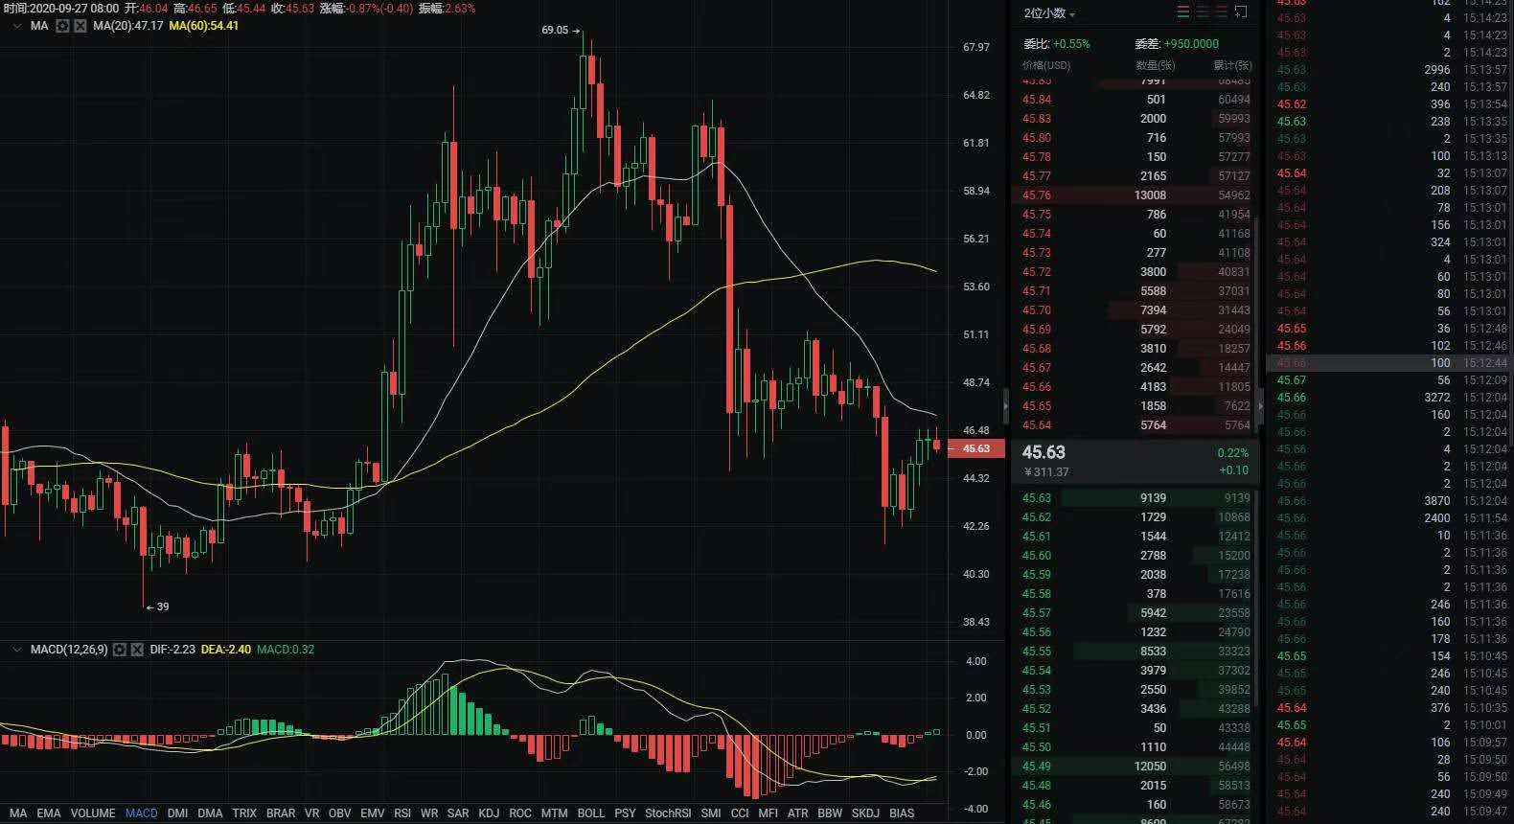Enable the BBW indicator

(830, 813)
